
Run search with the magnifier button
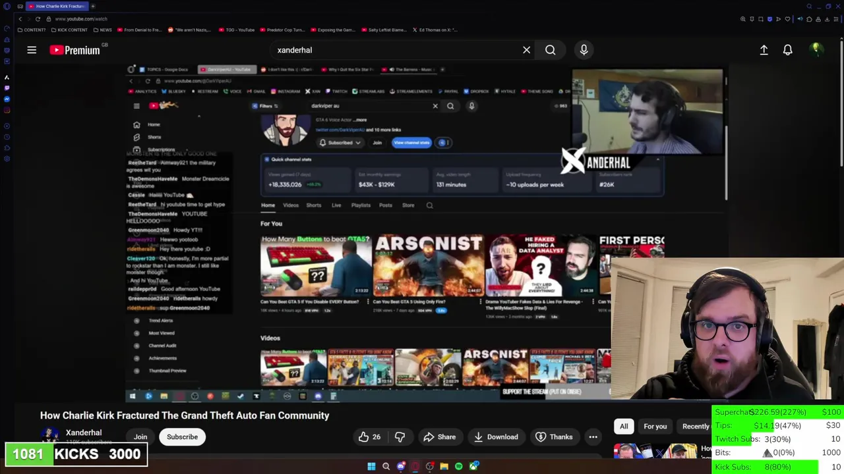550,50
